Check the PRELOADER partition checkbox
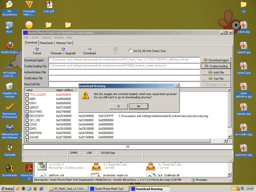This screenshot has width=256, height=192. (27, 95)
